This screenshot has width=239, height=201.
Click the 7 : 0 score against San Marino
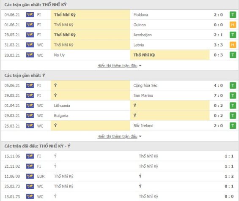pyautogui.click(x=218, y=95)
